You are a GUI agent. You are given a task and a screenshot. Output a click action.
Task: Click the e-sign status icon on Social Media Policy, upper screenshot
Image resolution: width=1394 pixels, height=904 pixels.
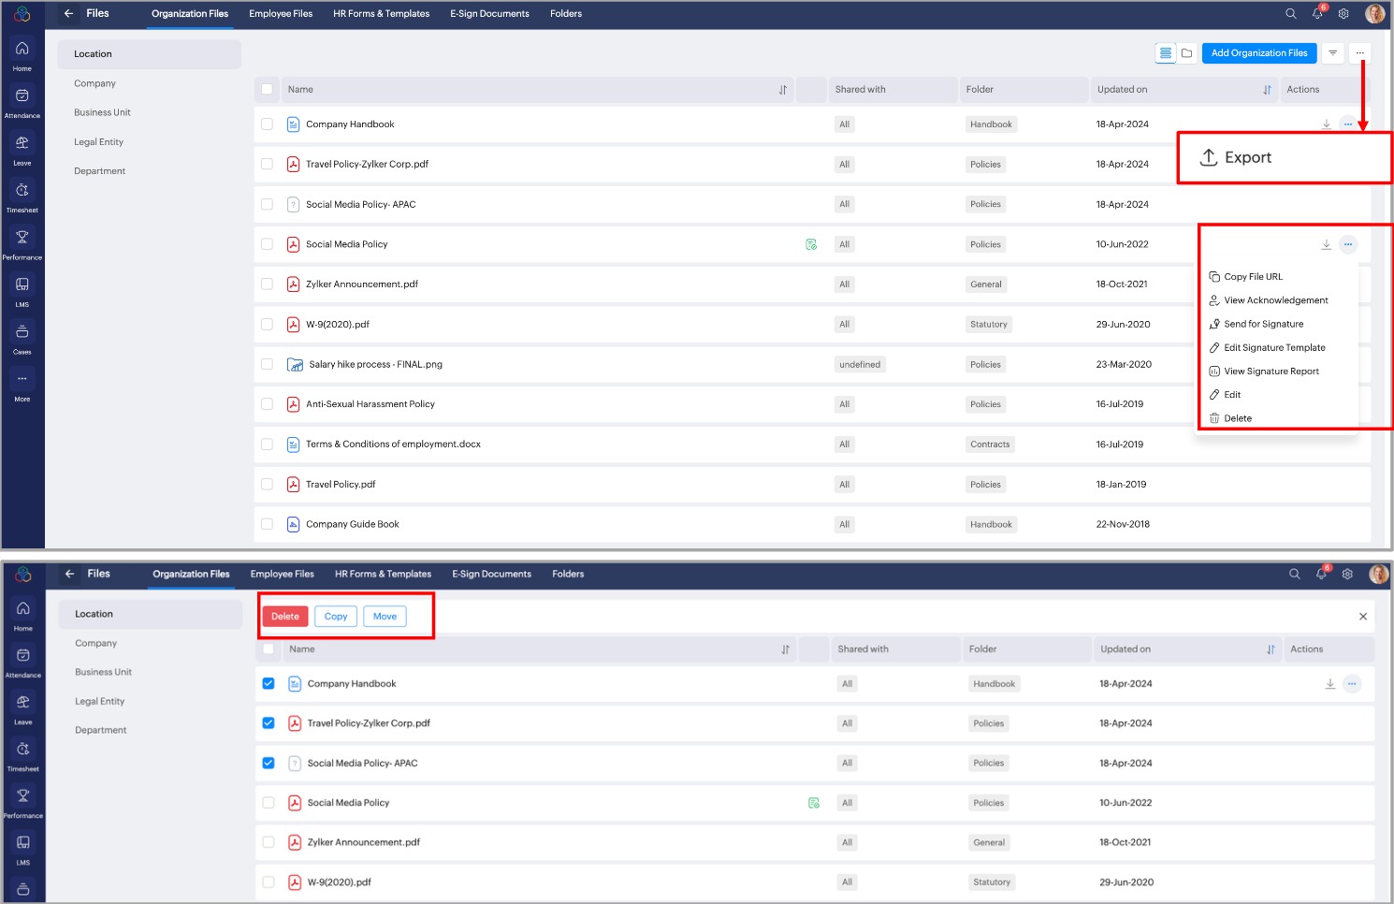(811, 244)
